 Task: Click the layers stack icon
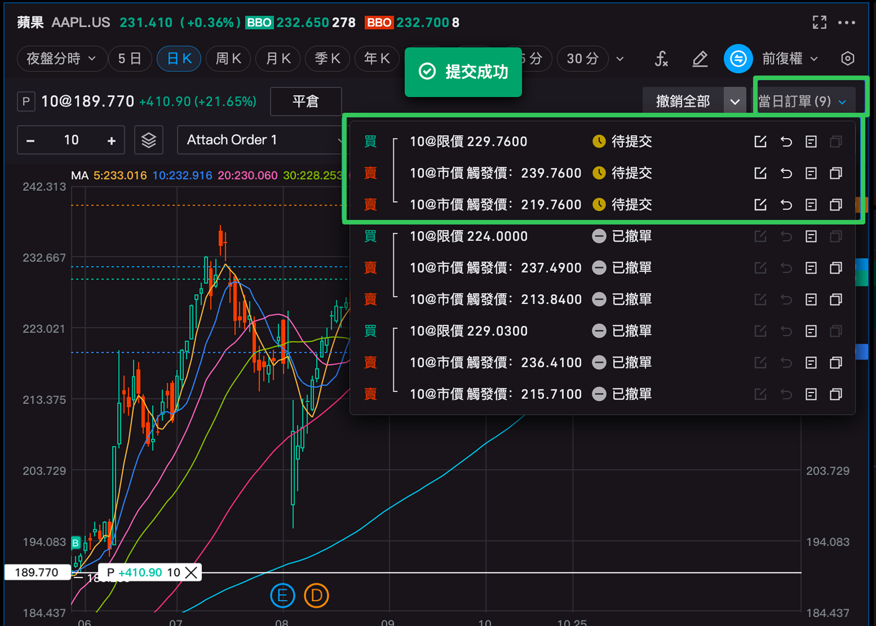click(x=149, y=140)
